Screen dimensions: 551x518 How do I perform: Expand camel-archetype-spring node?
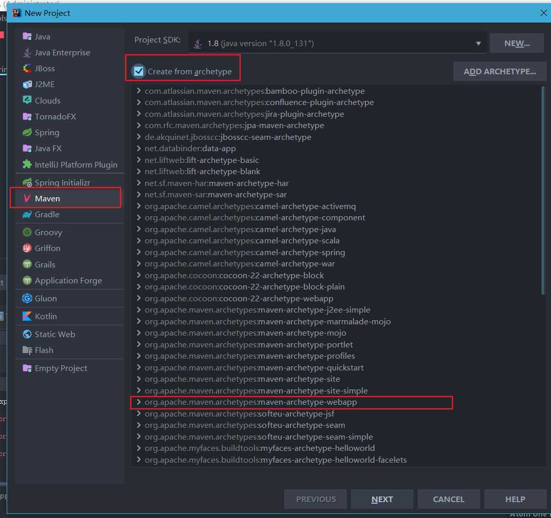click(139, 252)
